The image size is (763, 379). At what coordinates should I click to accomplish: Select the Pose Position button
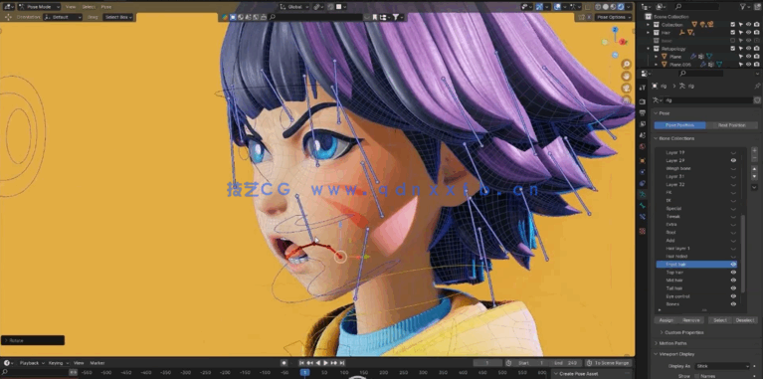pos(679,125)
